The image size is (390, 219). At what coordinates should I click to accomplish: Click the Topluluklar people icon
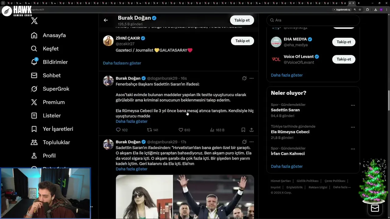(x=34, y=142)
